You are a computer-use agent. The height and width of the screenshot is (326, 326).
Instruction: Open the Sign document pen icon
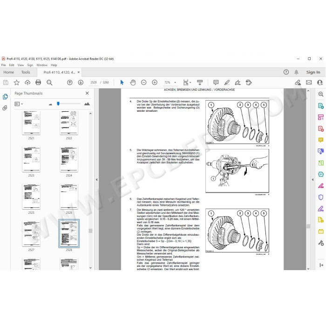point(238,82)
